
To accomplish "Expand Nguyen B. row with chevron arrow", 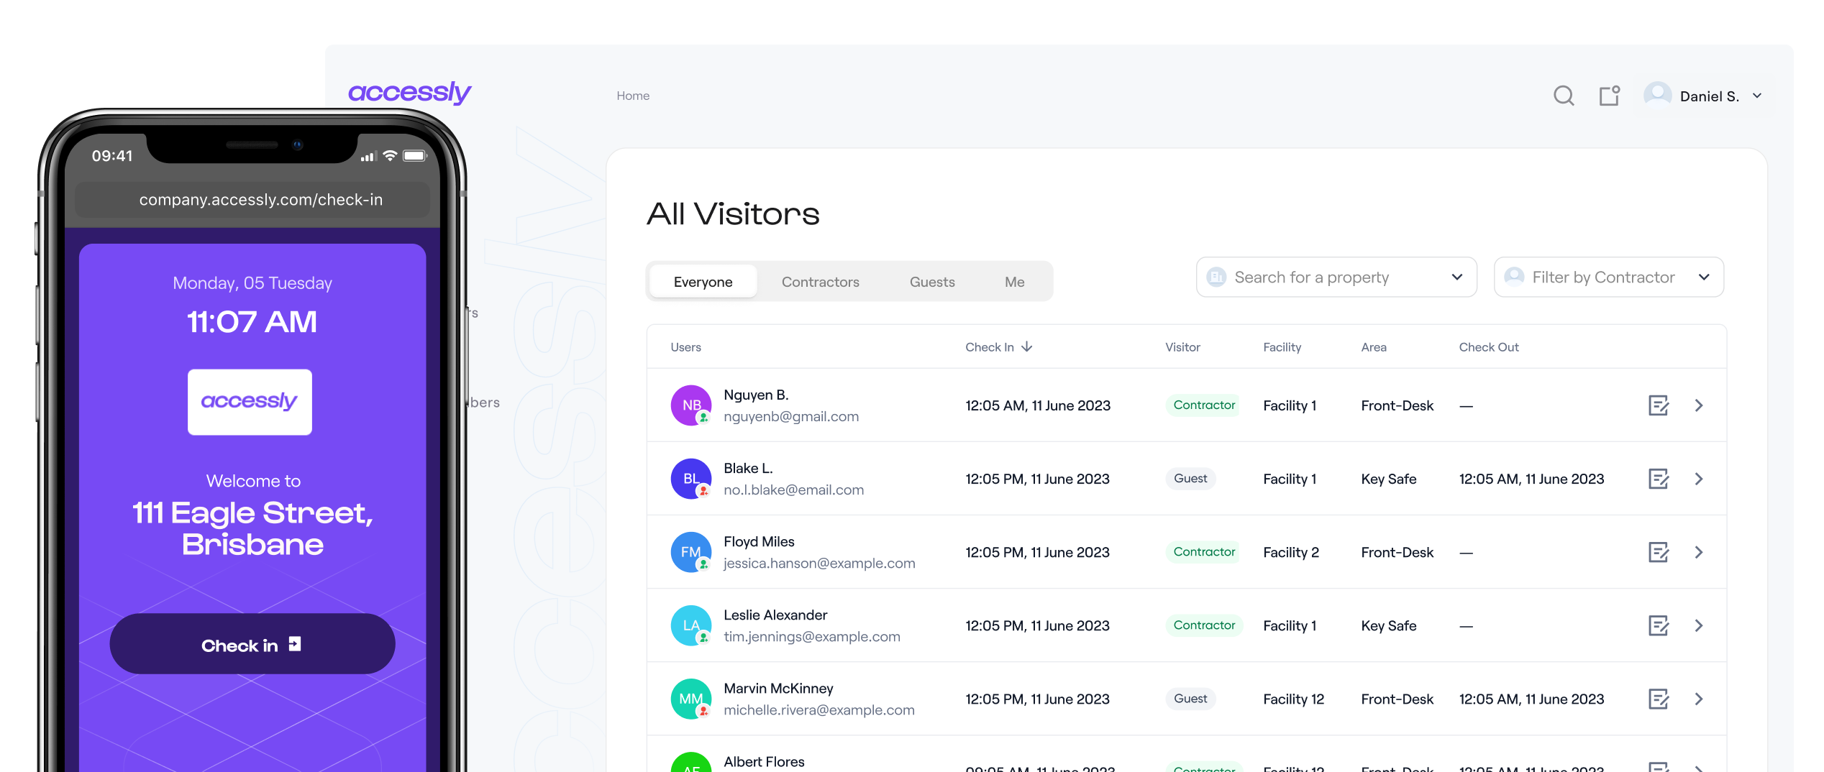I will click(1699, 405).
